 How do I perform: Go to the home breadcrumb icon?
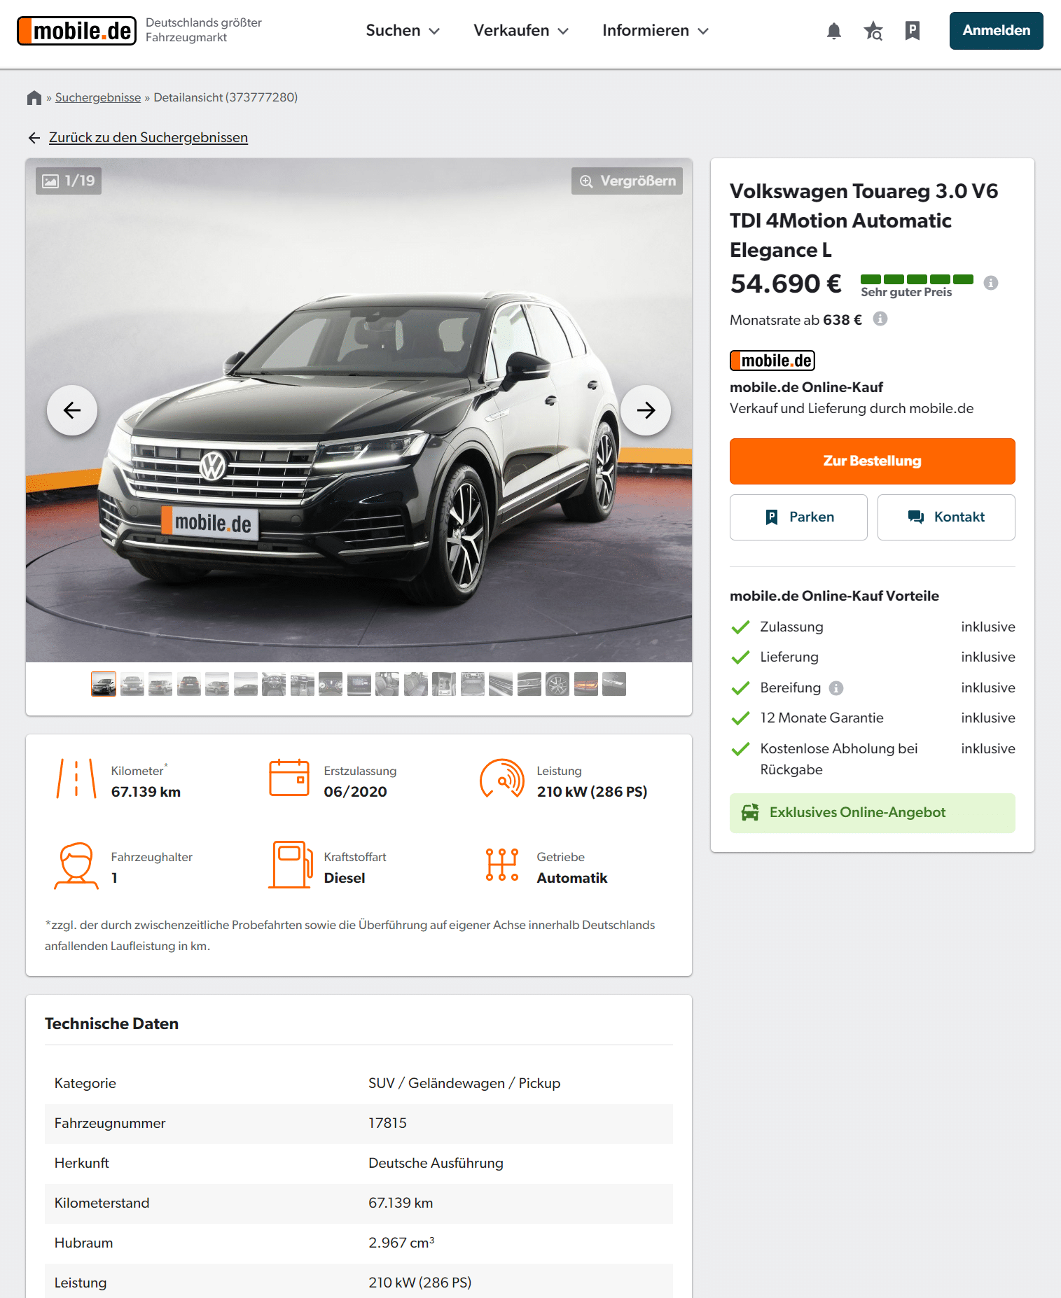(34, 97)
